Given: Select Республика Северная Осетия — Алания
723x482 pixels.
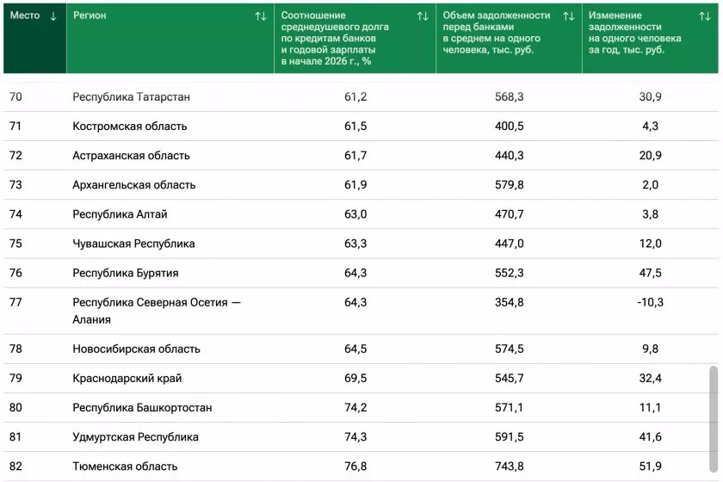Looking at the screenshot, I should tap(156, 311).
